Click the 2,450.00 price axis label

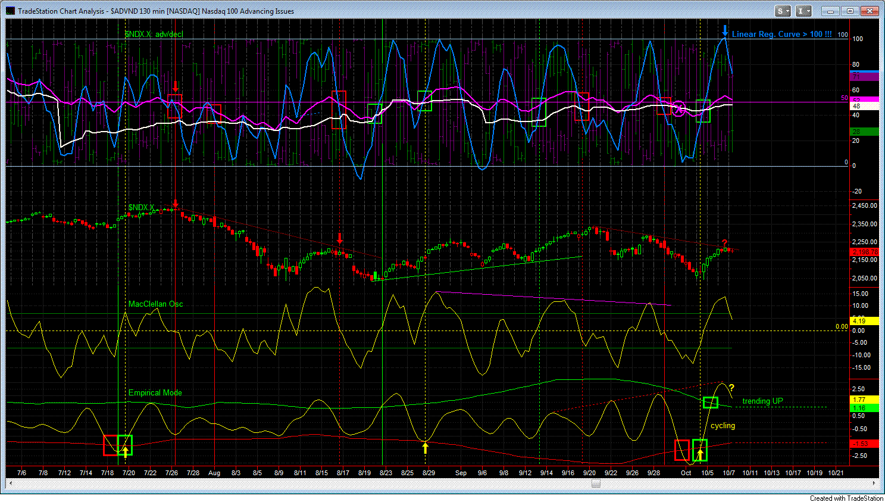tap(865, 206)
